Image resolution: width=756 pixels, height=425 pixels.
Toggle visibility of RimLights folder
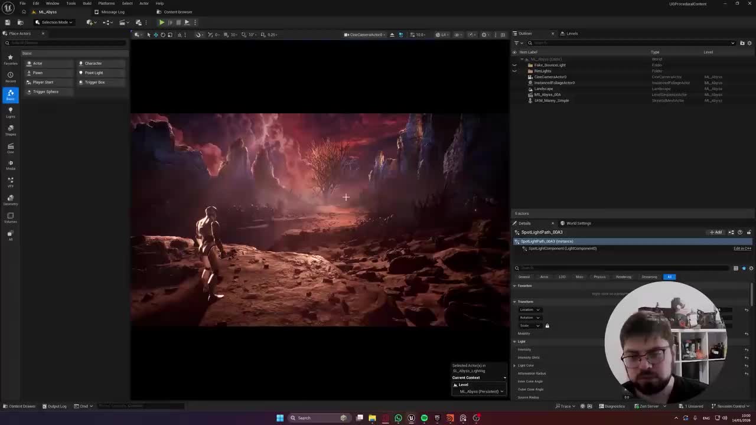pyautogui.click(x=514, y=71)
